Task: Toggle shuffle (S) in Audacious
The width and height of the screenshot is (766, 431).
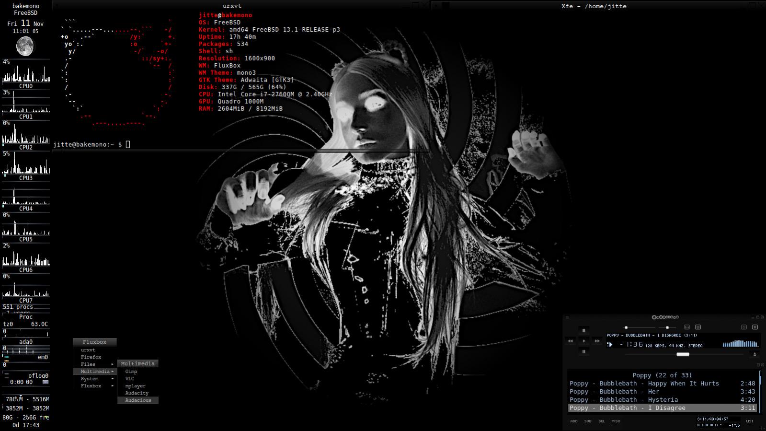Action: point(744,327)
